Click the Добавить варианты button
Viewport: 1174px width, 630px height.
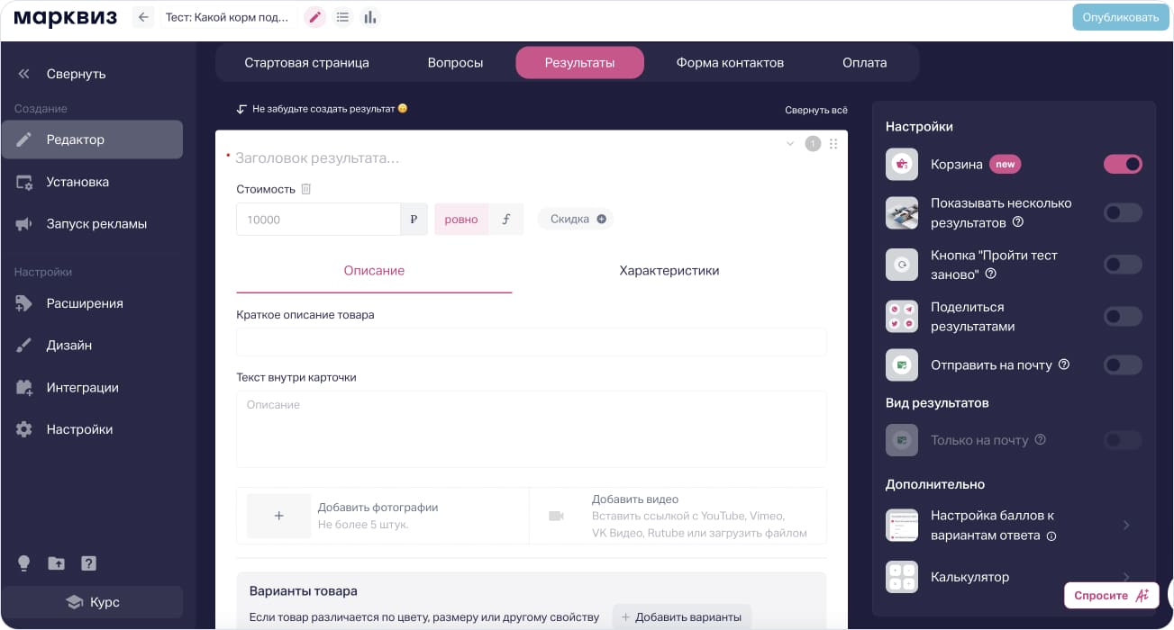click(x=681, y=616)
